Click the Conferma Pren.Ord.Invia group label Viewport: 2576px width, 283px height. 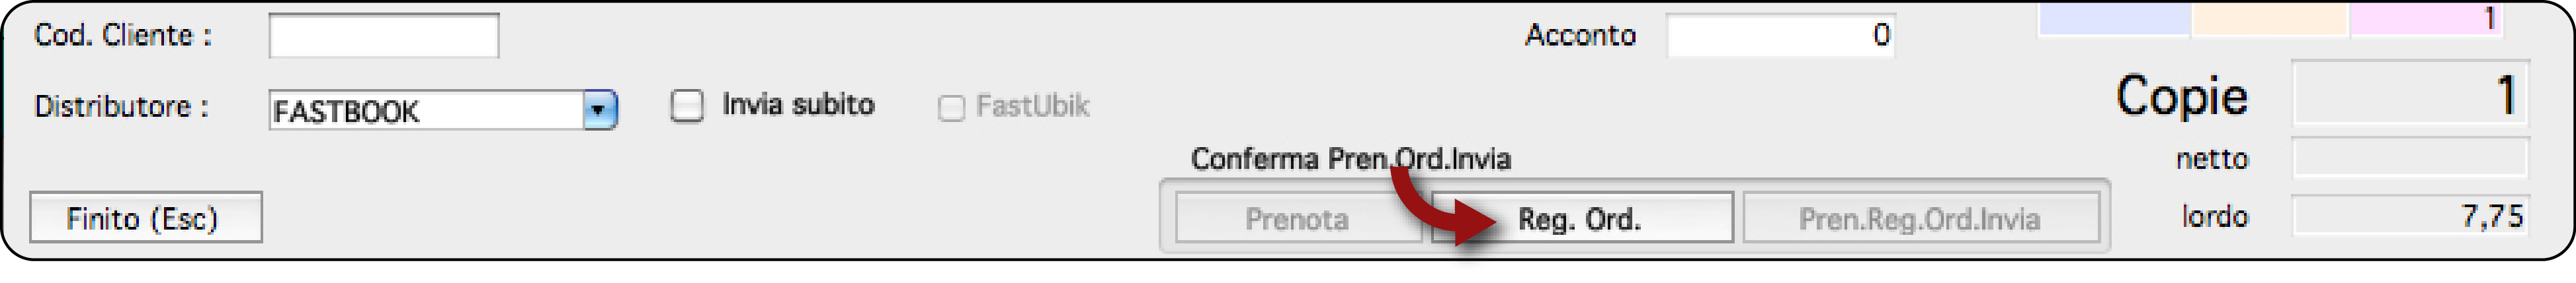[x=1351, y=160]
